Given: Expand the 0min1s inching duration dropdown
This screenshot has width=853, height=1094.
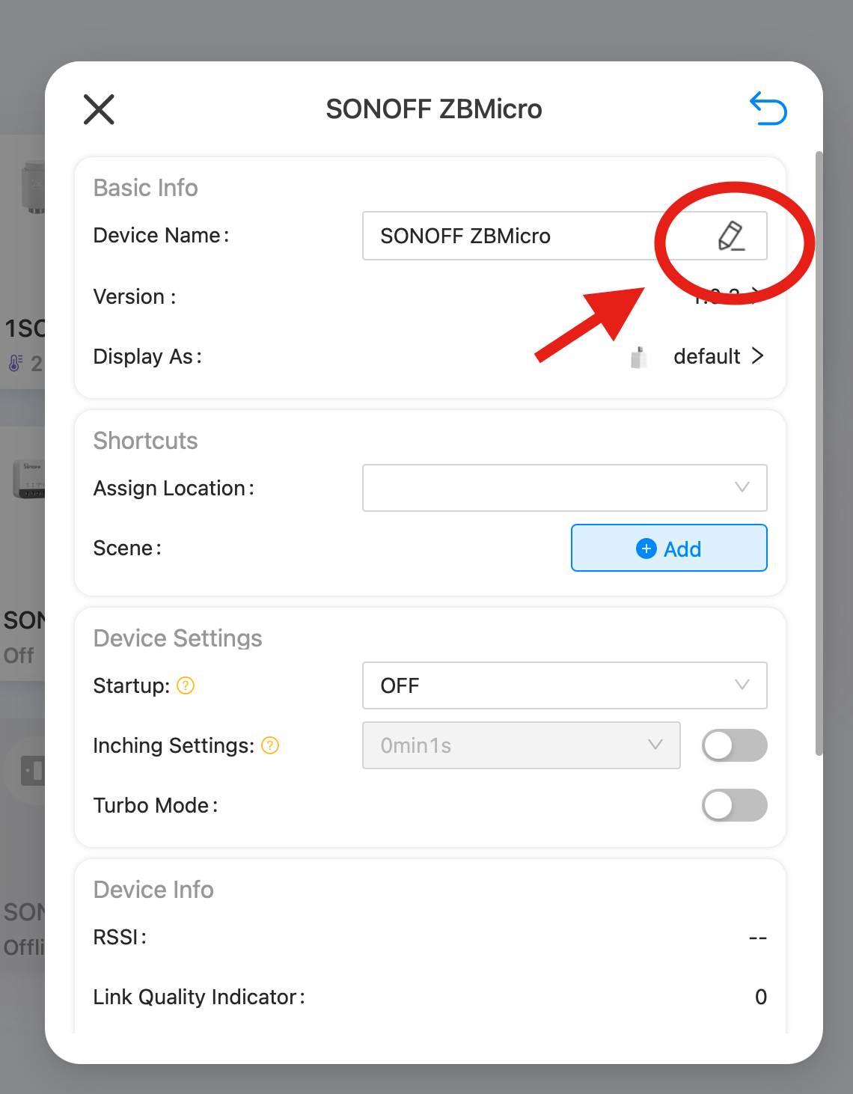Looking at the screenshot, I should tap(521, 745).
